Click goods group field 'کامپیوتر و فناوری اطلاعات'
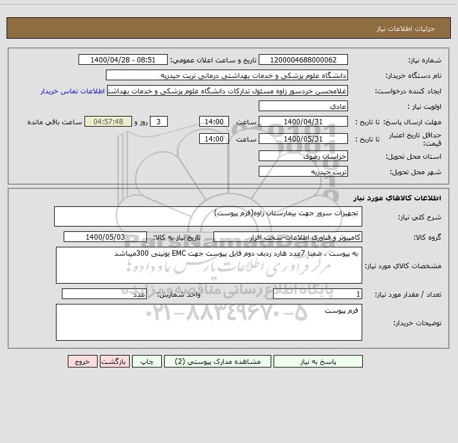Viewport: 458px width, 443px height. [x=288, y=237]
